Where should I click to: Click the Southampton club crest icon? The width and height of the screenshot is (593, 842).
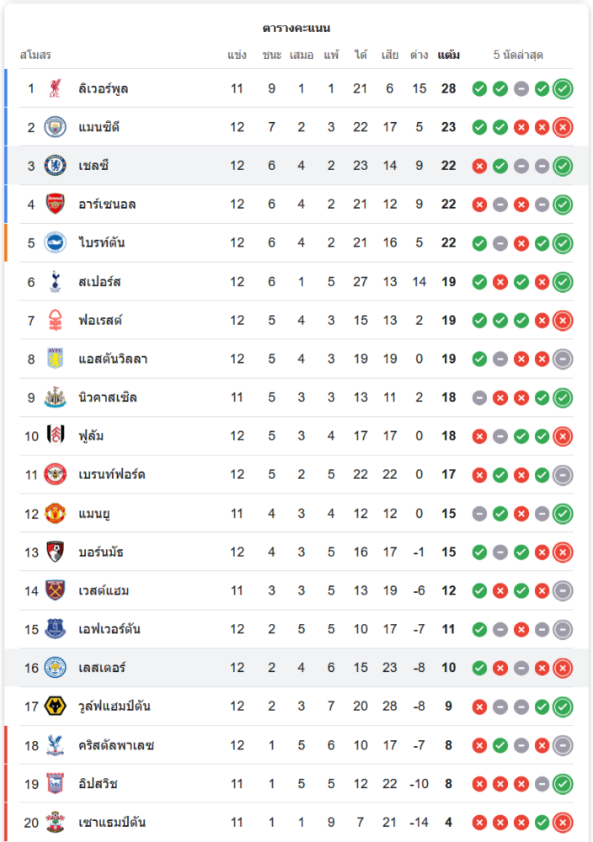pyautogui.click(x=55, y=823)
